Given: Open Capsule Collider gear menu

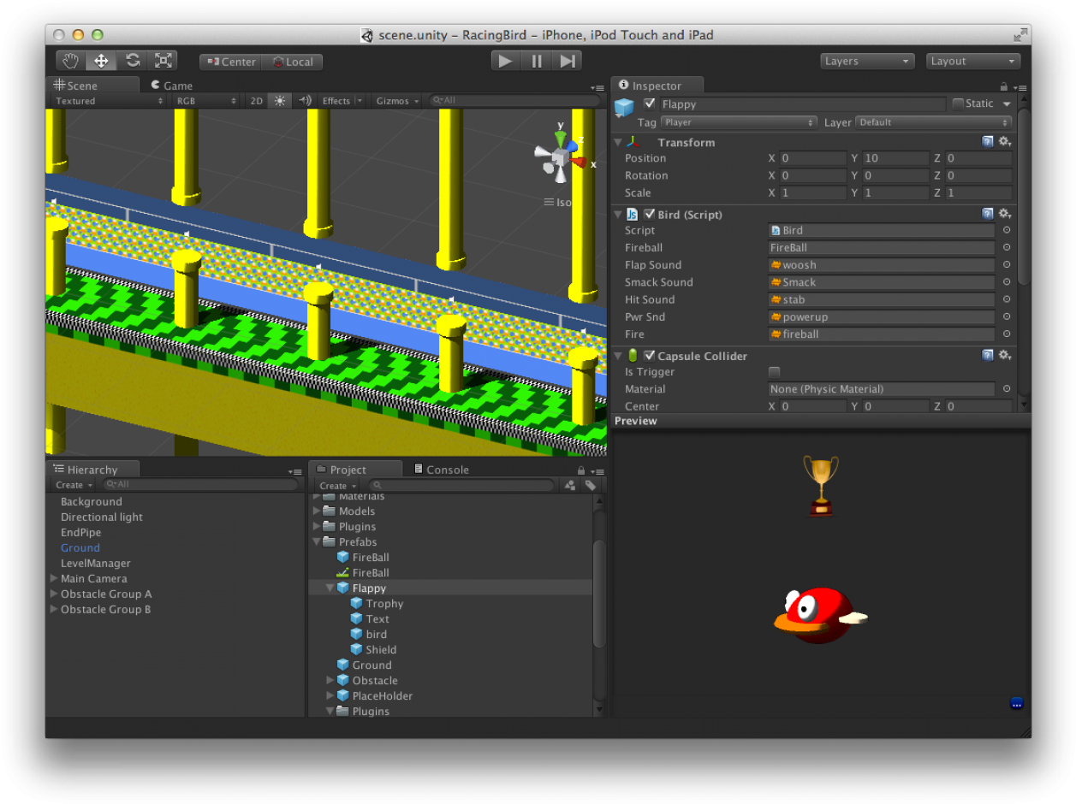Looking at the screenshot, I should [1005, 356].
